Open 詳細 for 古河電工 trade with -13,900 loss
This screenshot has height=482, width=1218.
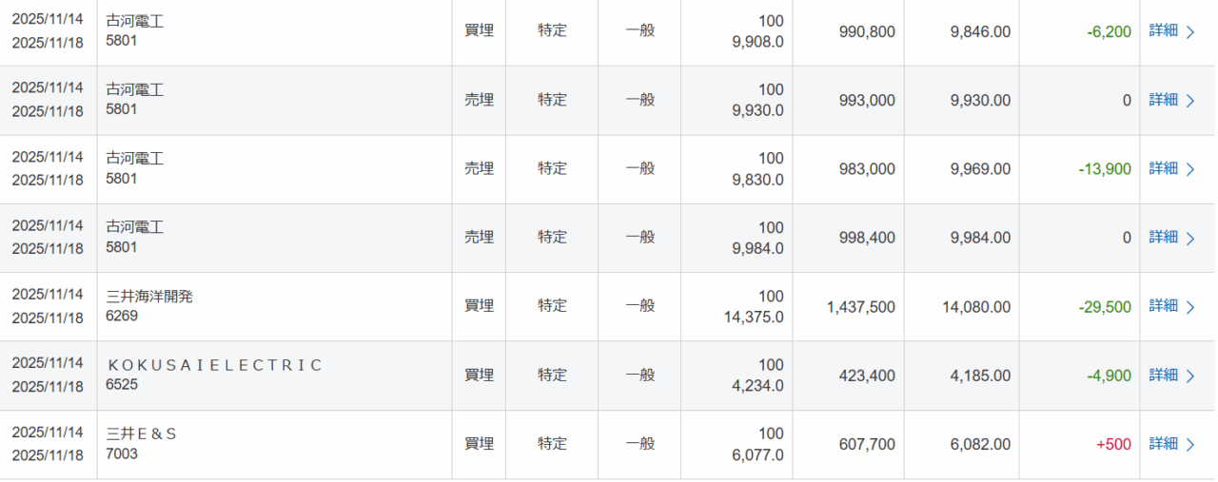coord(1163,169)
